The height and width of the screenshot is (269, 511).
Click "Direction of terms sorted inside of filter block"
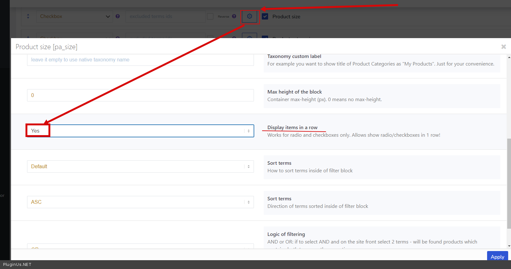click(318, 206)
